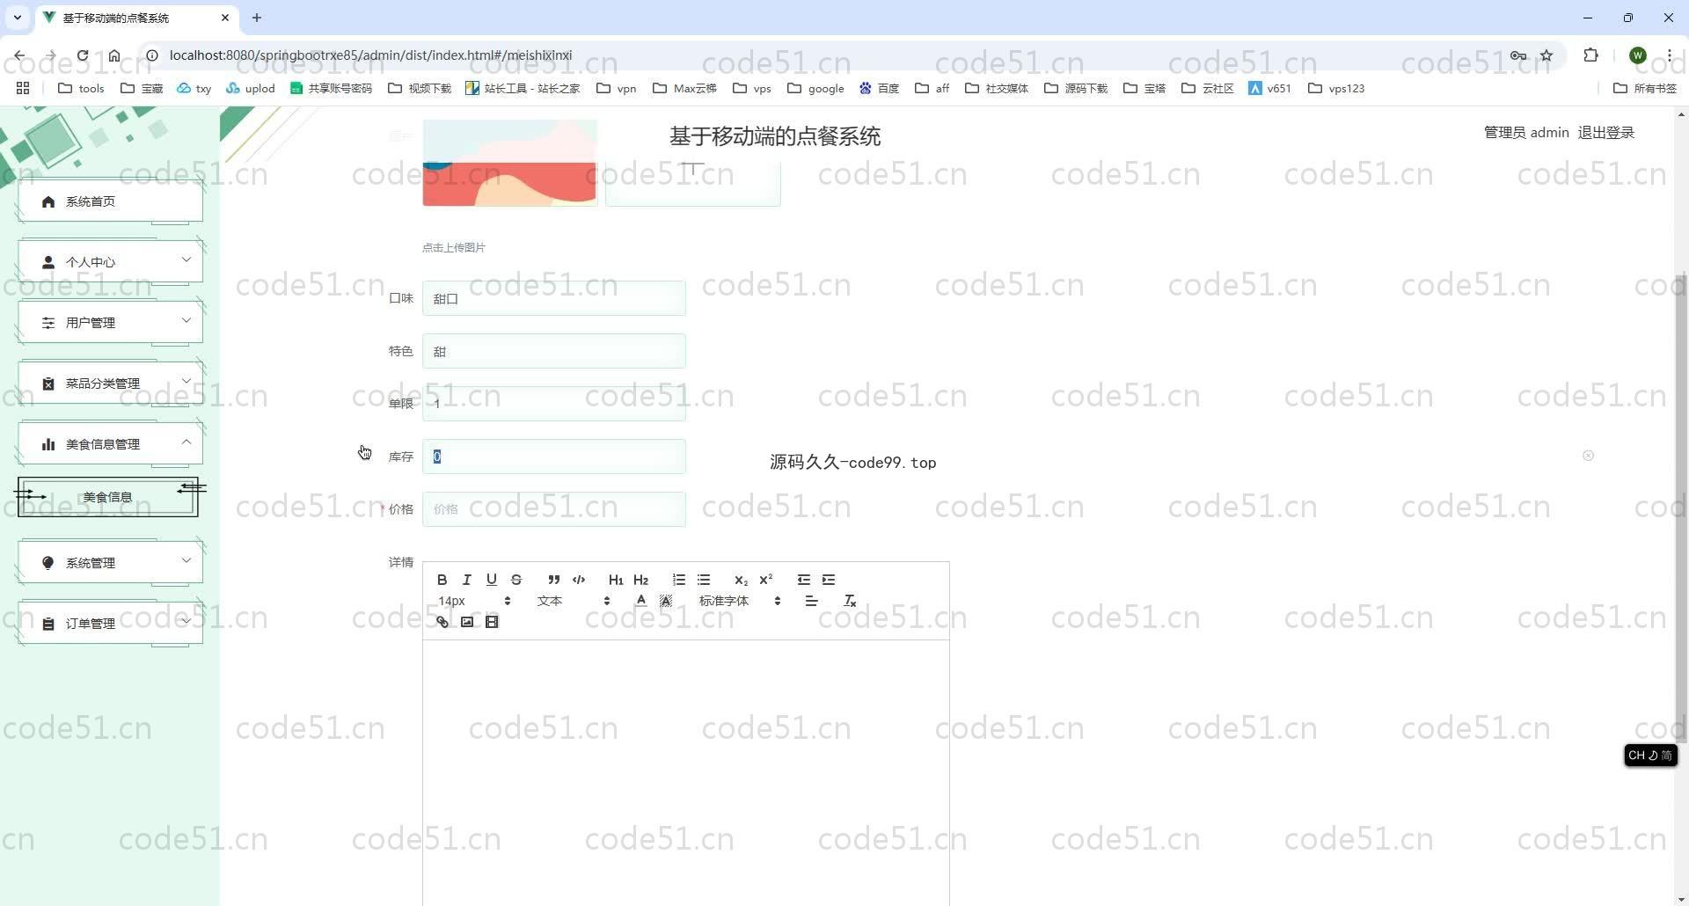
Task: Insert a code block in the editor
Action: tap(579, 580)
